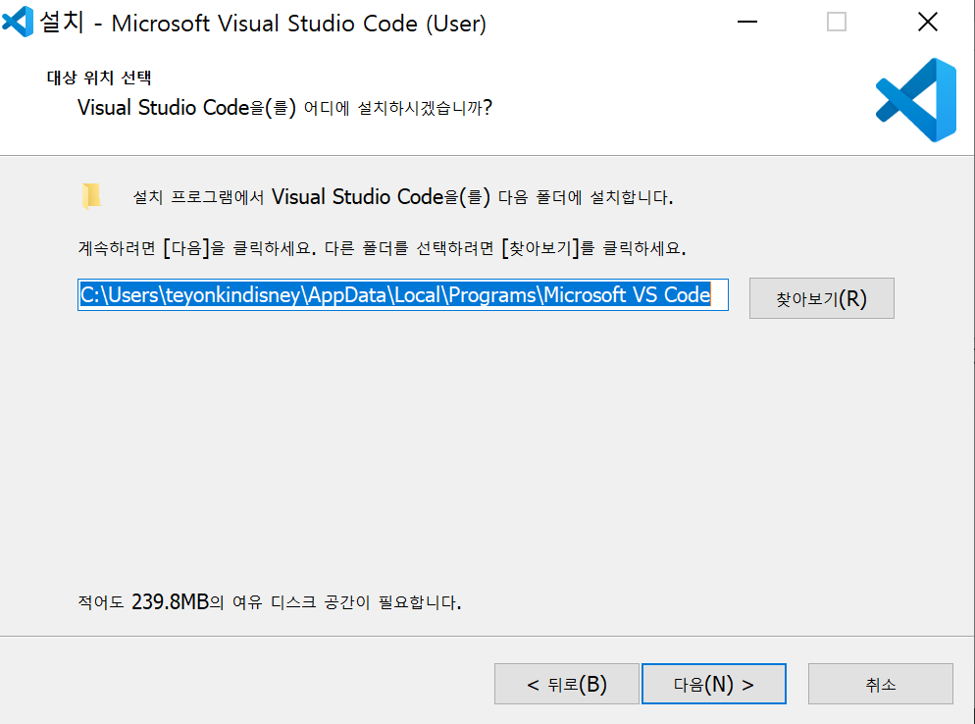
Task: Cancel setup with the 취소 button
Action: coord(881,684)
